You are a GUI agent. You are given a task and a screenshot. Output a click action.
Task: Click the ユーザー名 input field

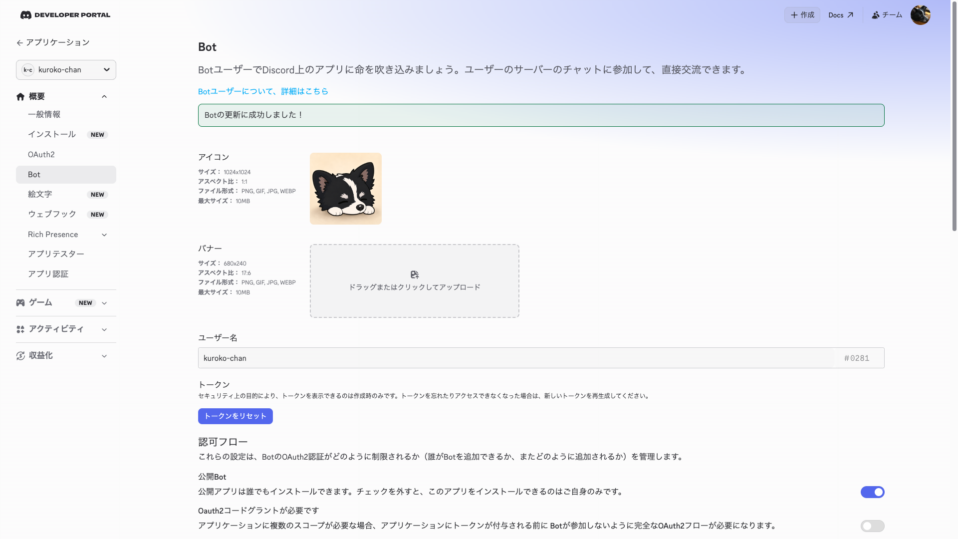516,358
